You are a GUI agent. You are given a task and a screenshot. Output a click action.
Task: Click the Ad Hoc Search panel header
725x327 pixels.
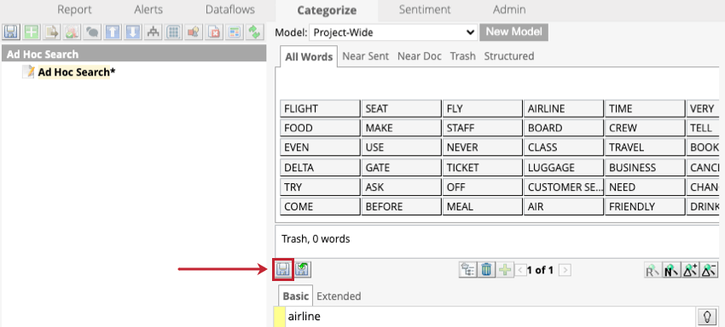134,54
